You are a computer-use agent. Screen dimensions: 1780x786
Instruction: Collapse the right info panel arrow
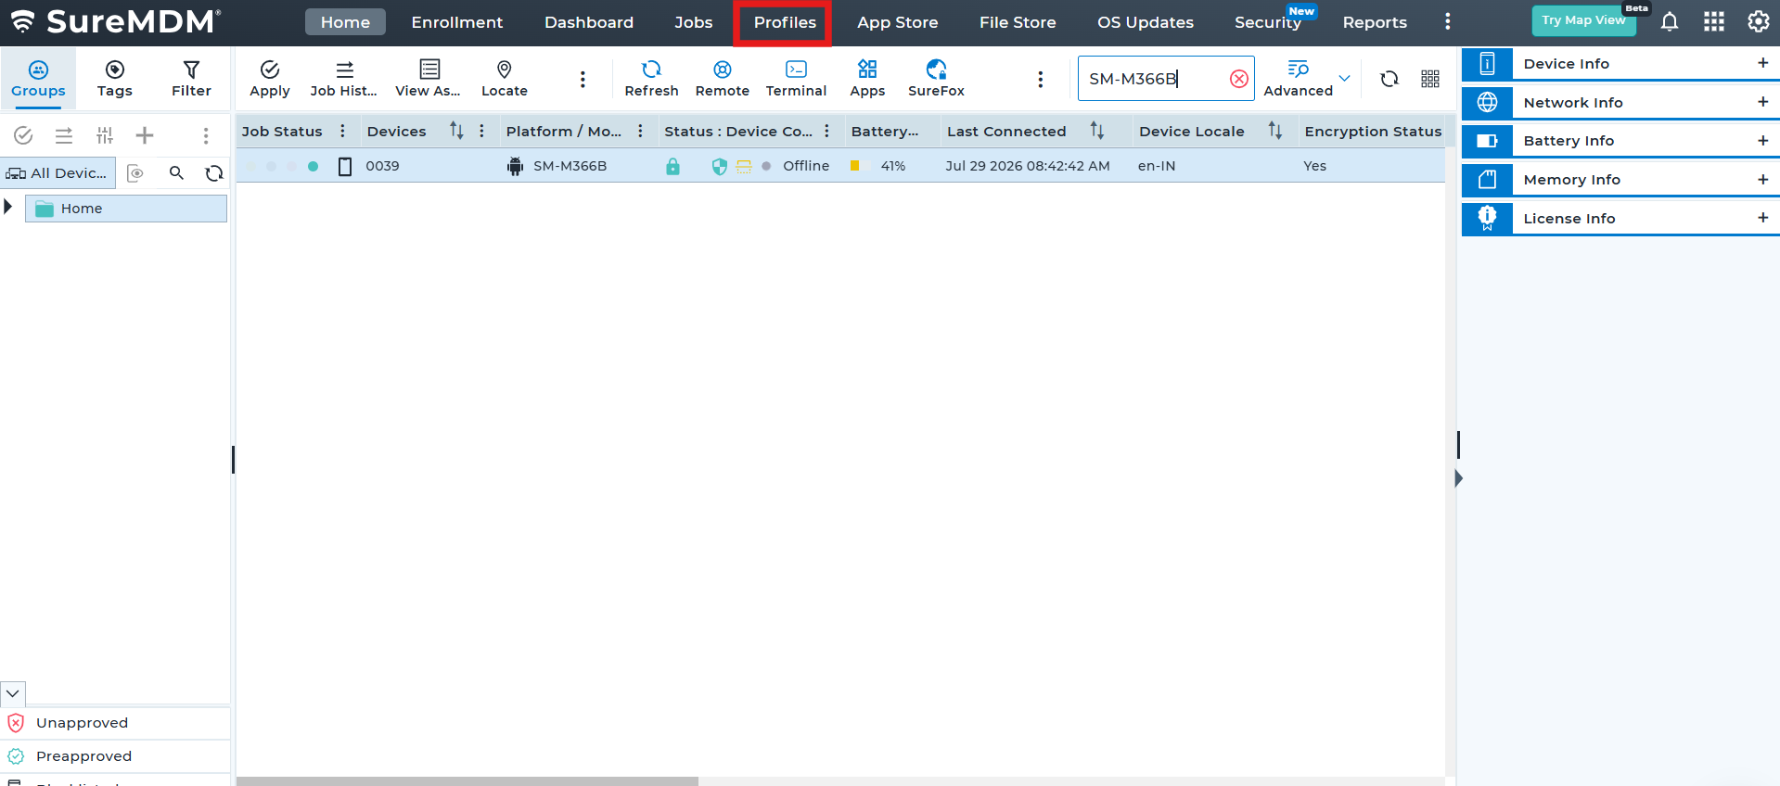click(1458, 478)
